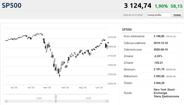Click the 'Minimum:' label
The height and width of the screenshot is (105, 184).
[x=130, y=70]
